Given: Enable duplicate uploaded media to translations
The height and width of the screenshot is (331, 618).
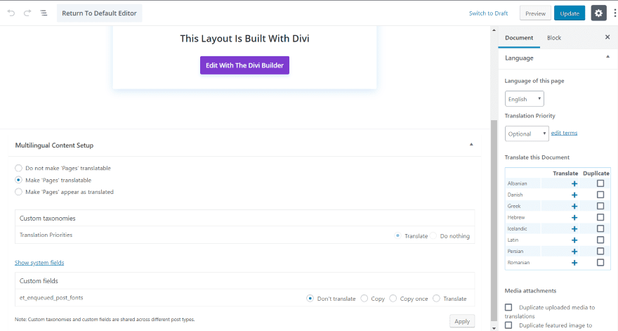Looking at the screenshot, I should click(x=509, y=307).
